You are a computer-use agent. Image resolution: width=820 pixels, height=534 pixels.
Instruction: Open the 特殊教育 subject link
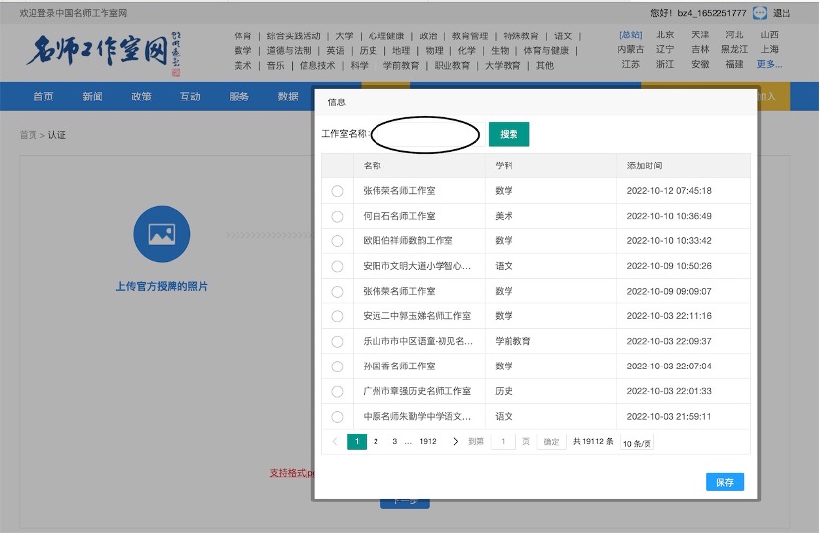[x=520, y=36]
